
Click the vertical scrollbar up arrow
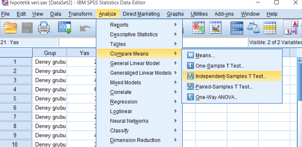pos(300,60)
